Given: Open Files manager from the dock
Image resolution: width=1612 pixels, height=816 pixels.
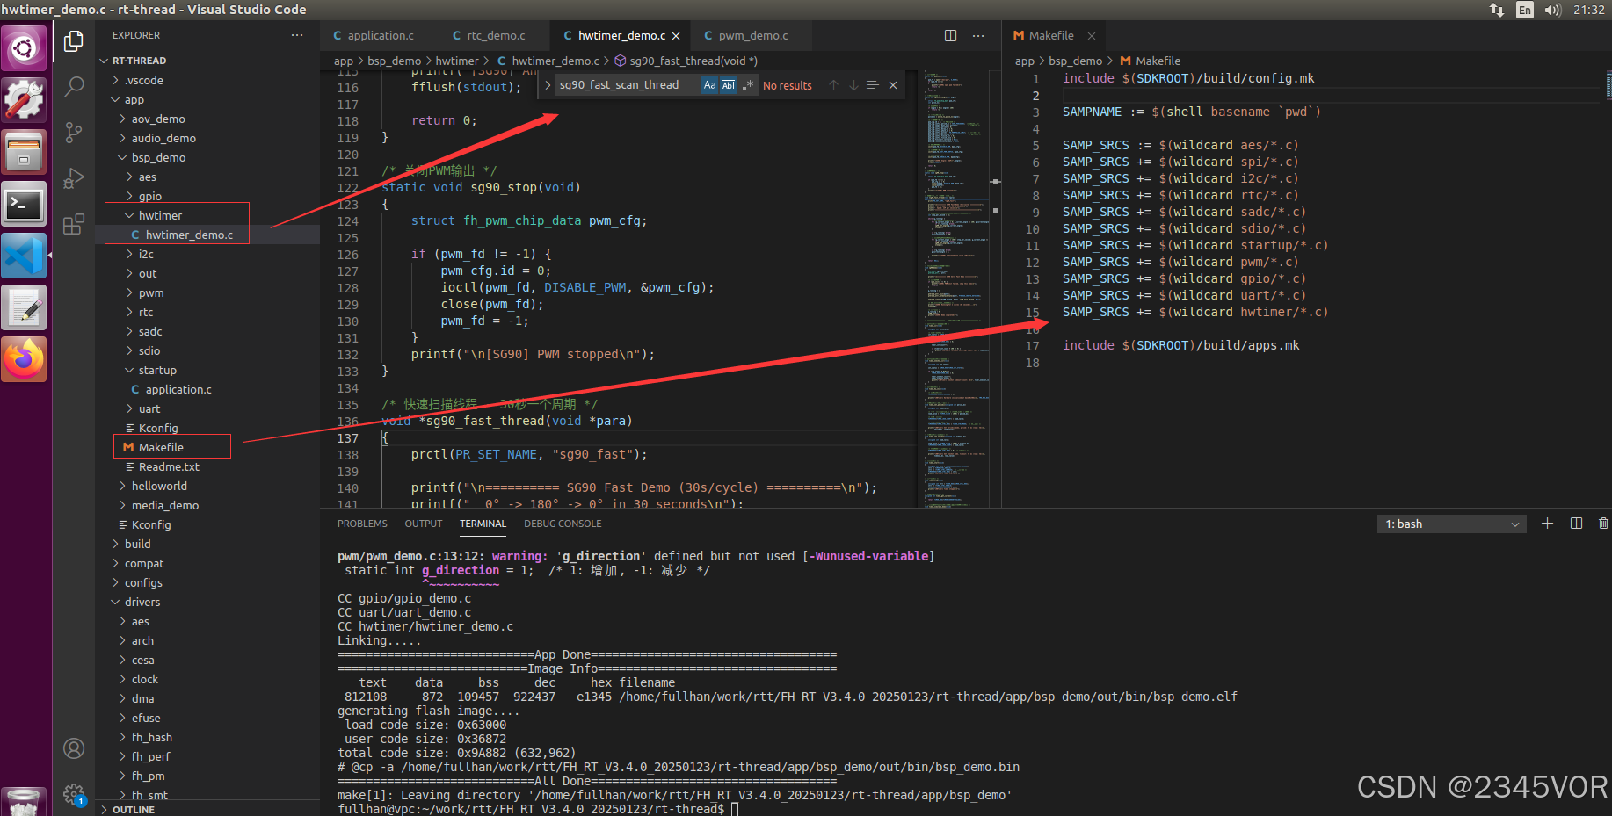Looking at the screenshot, I should coord(24,152).
